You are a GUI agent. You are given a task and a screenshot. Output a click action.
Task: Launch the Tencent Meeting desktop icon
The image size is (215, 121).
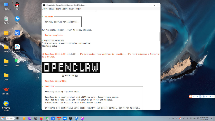[x=17, y=34]
